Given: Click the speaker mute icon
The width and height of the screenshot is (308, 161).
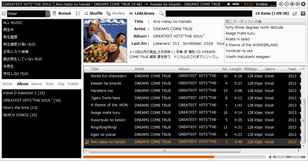Looking at the screenshot, I should coord(270,157).
